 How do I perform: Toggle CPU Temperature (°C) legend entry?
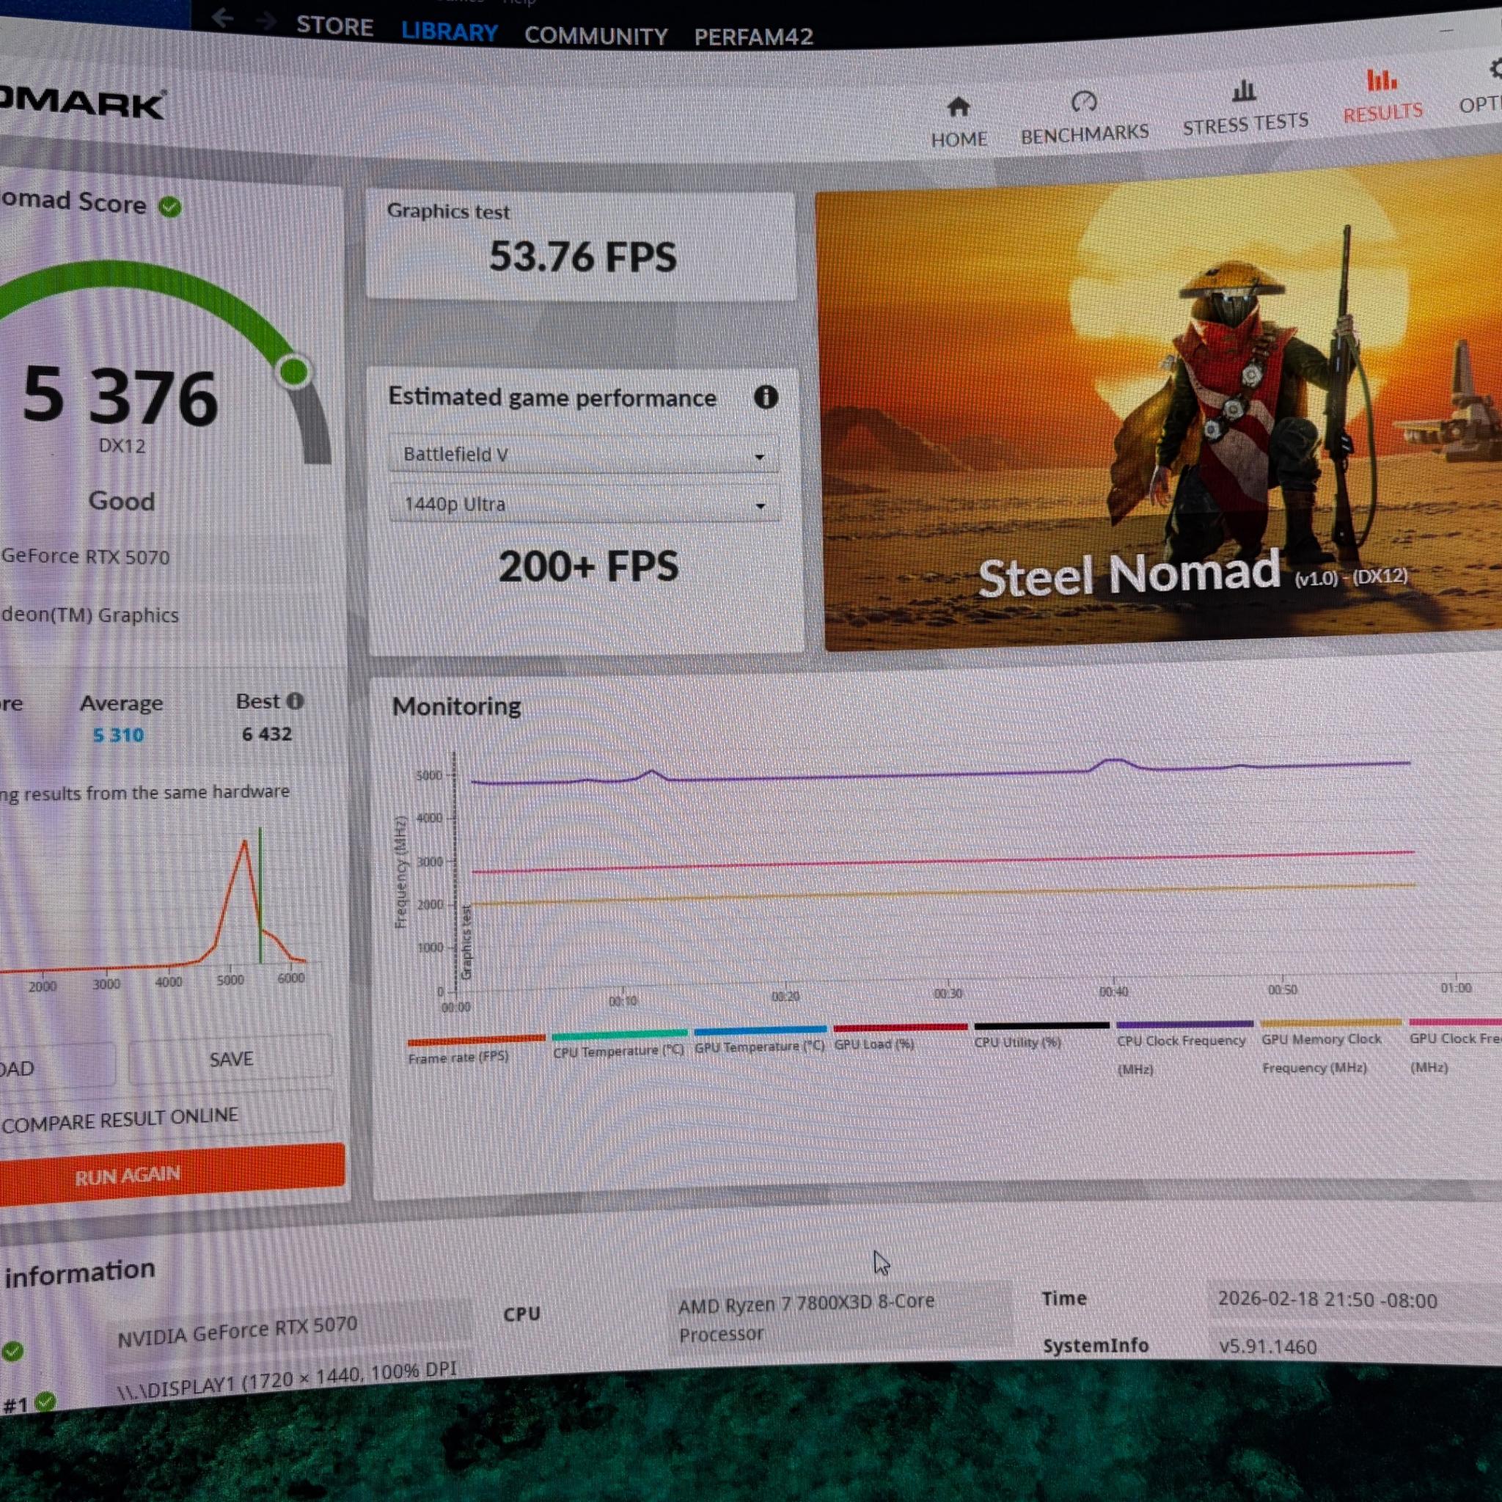(619, 1044)
